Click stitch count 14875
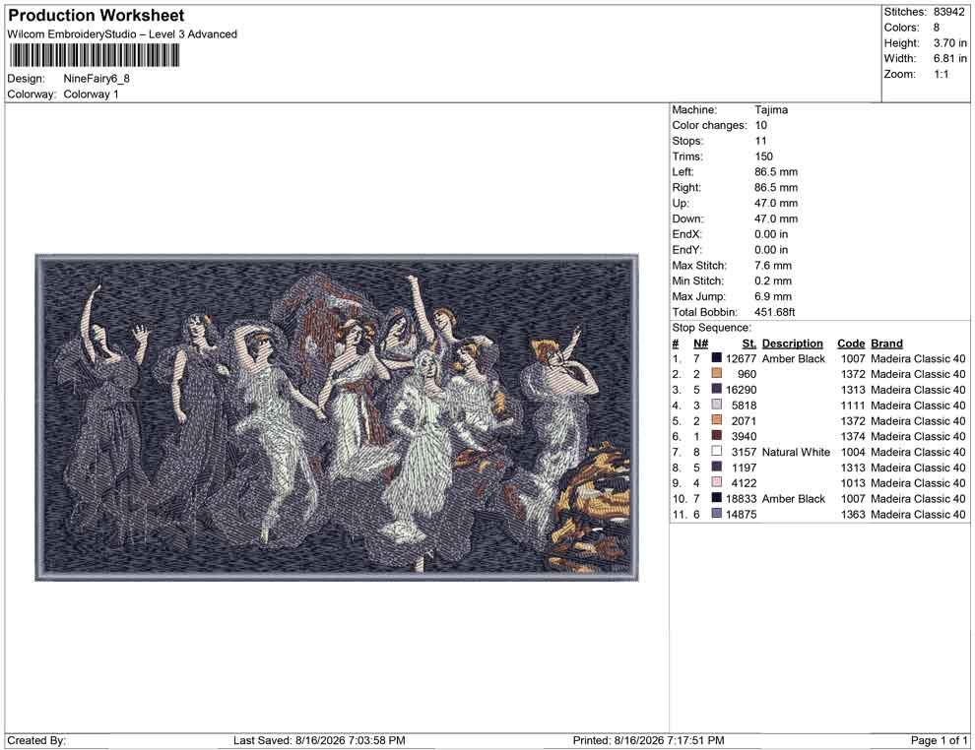 pos(742,514)
